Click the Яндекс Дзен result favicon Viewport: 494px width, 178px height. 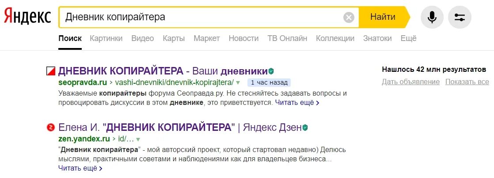pyautogui.click(x=50, y=127)
